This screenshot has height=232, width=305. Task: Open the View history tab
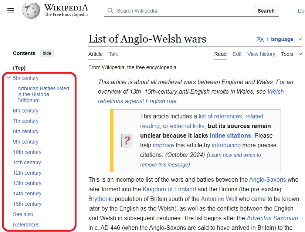click(261, 54)
